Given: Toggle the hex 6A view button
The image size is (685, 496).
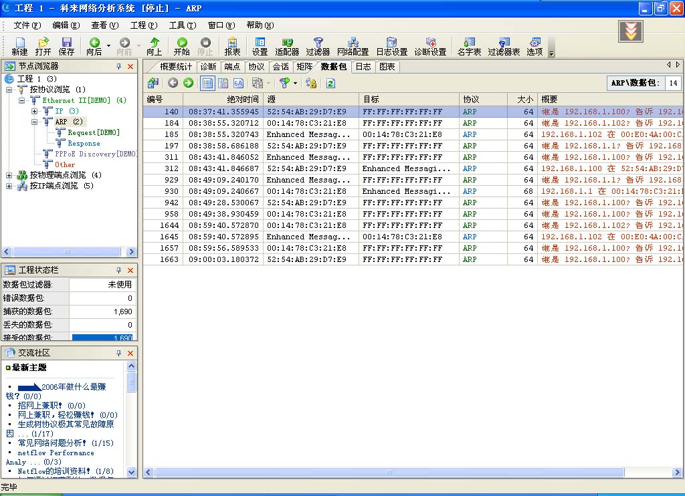Looking at the screenshot, I should 238,83.
